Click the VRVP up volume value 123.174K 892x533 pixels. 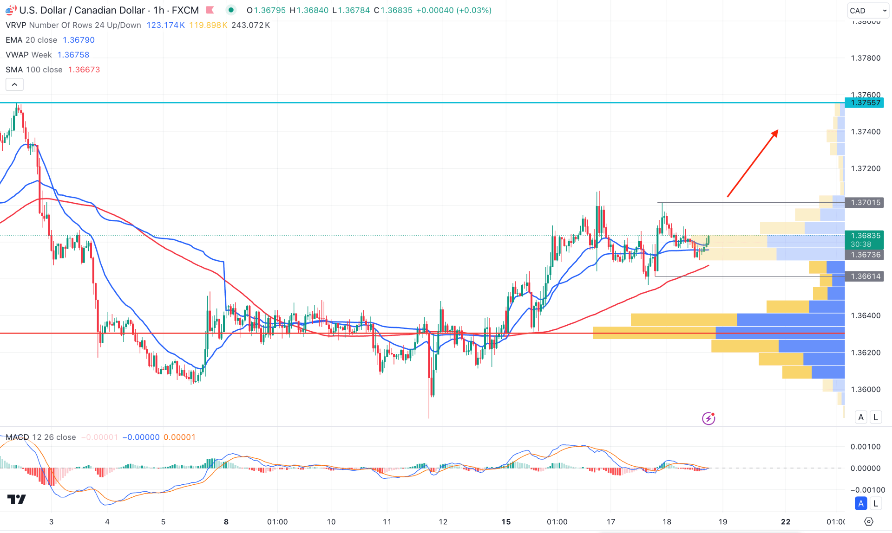165,25
